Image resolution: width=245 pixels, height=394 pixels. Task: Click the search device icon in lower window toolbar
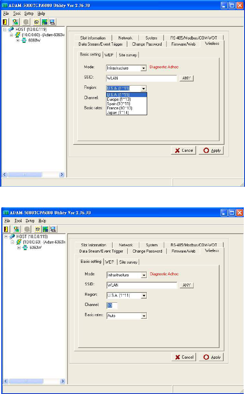coord(16,229)
